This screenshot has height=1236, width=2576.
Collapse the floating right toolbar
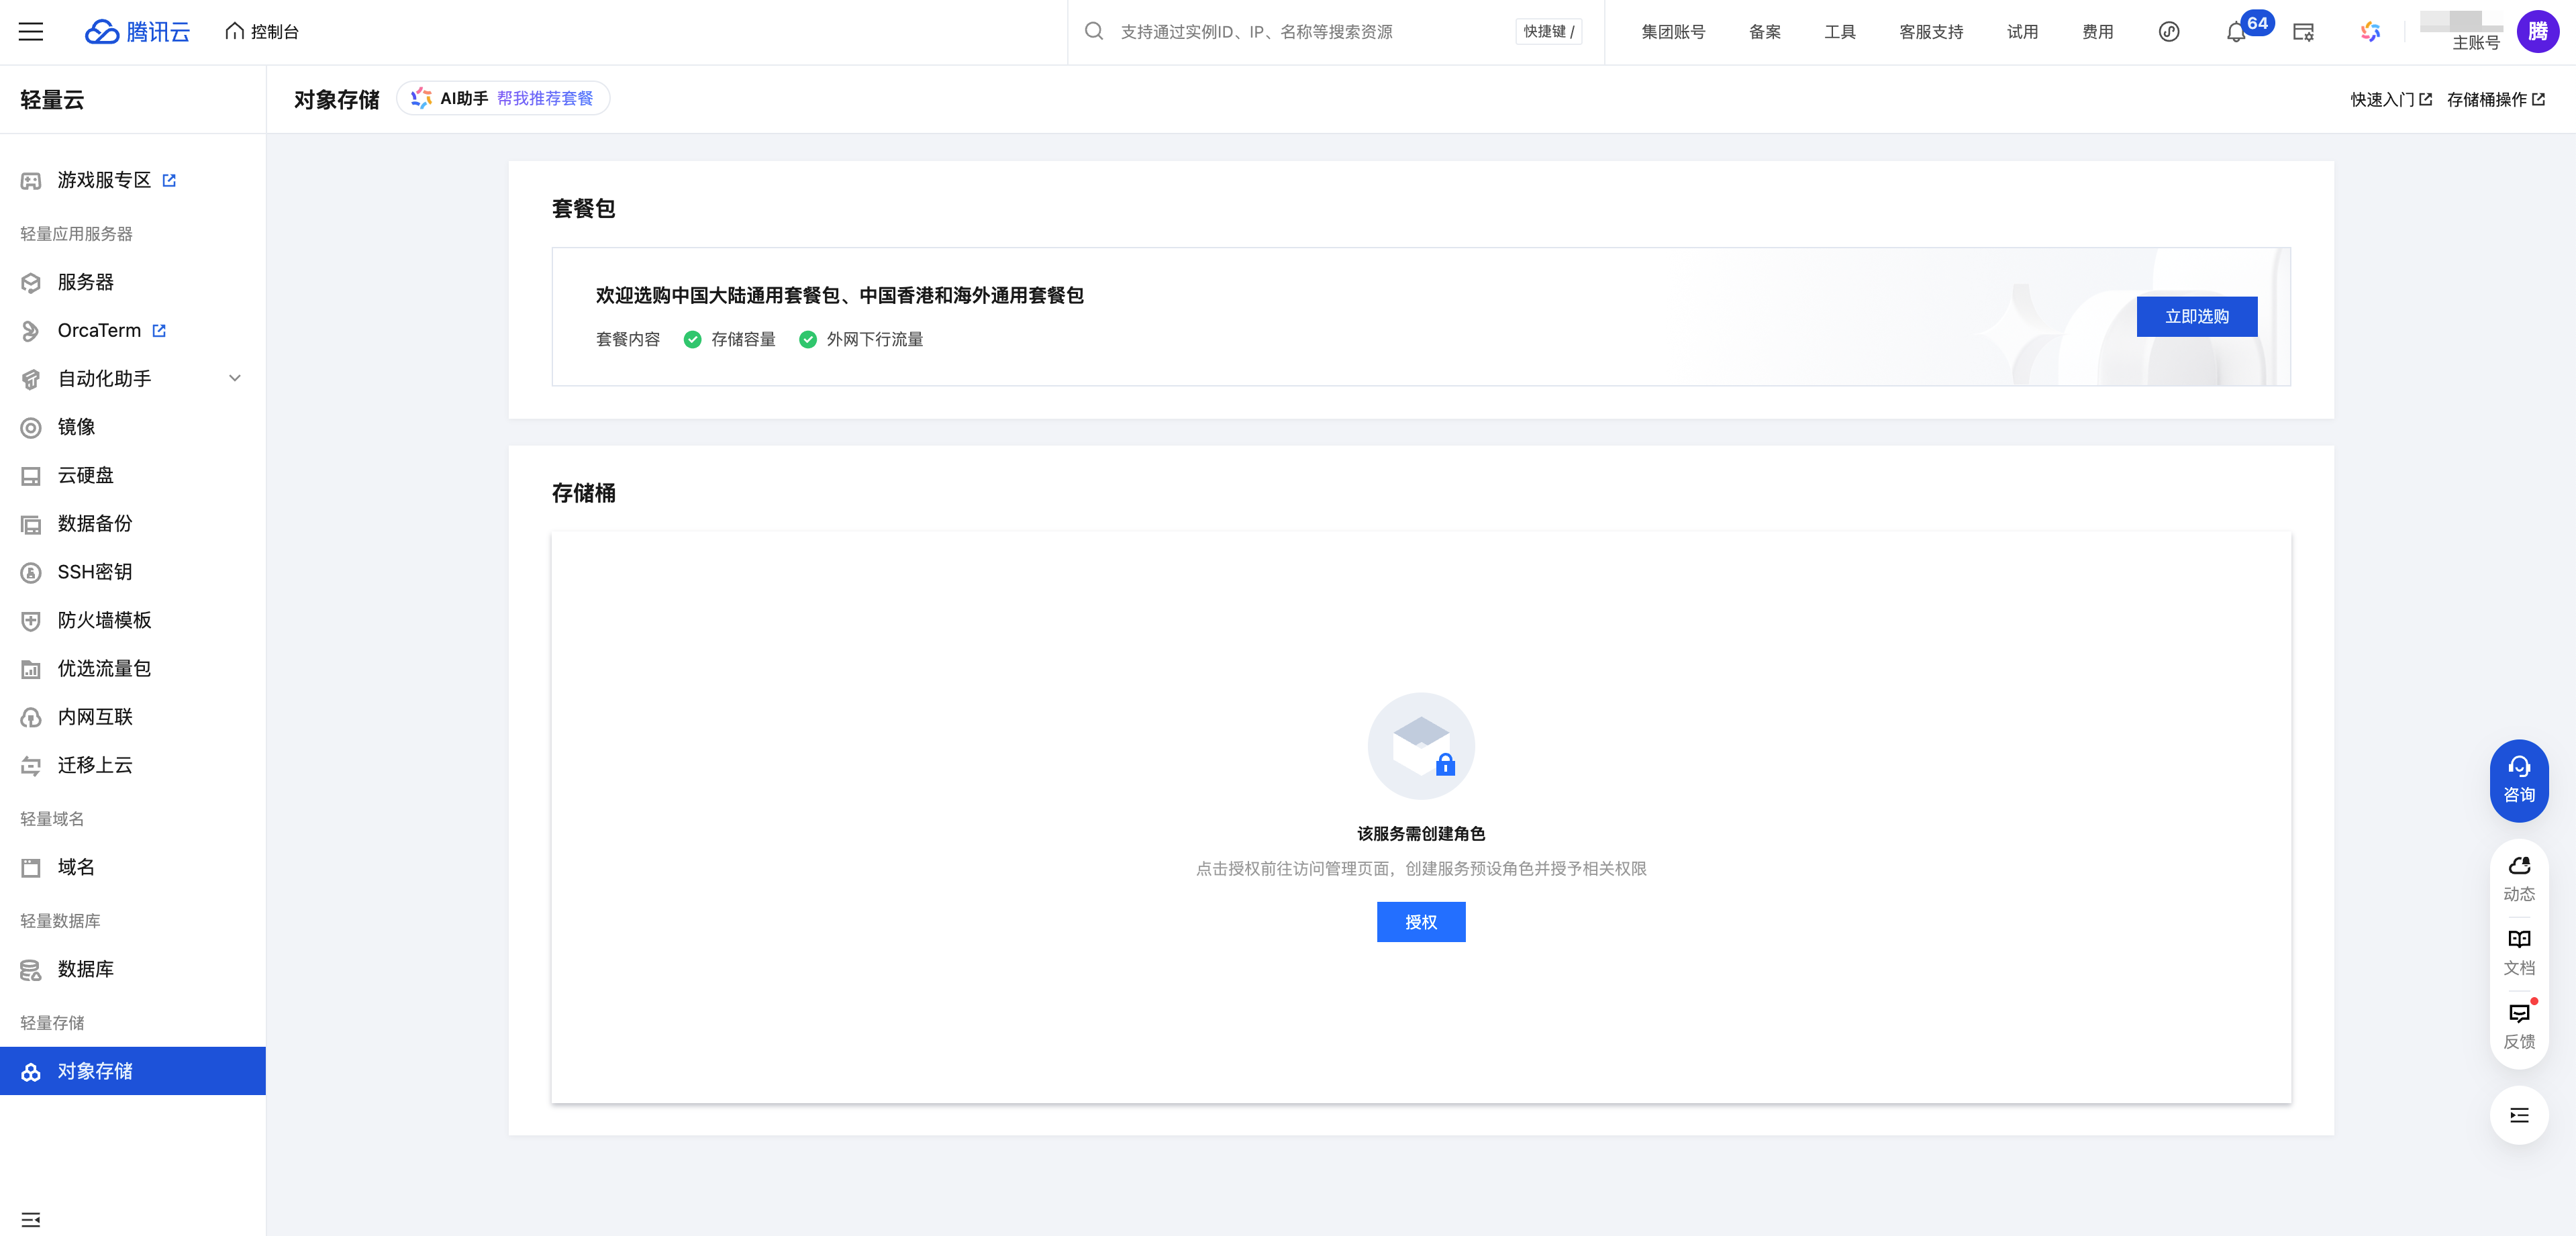tap(2518, 1115)
